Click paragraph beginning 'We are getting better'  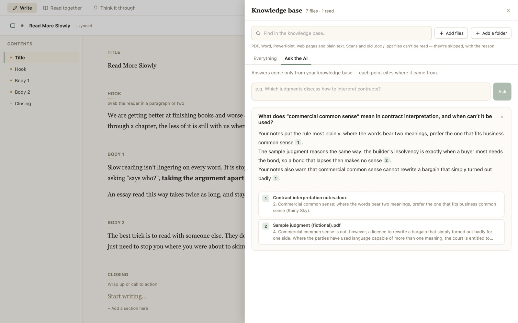coord(176,121)
